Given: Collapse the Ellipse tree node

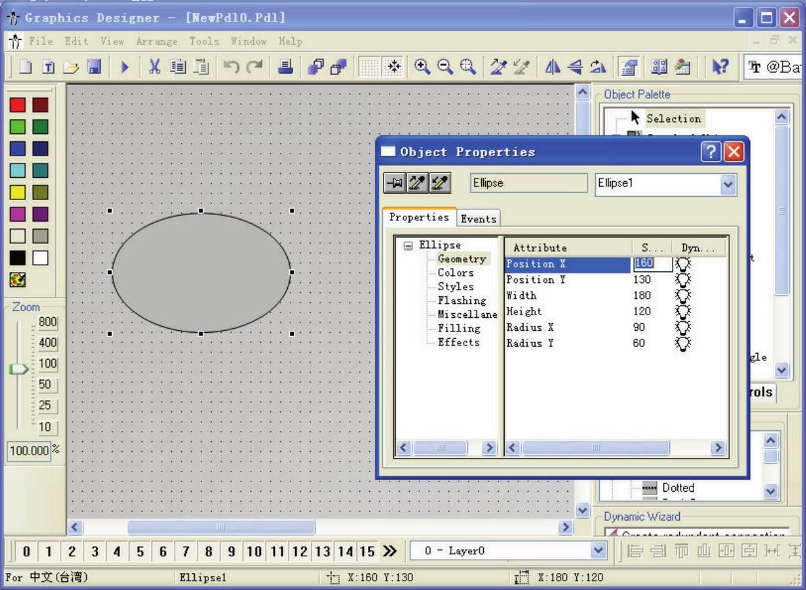Looking at the screenshot, I should click(408, 246).
